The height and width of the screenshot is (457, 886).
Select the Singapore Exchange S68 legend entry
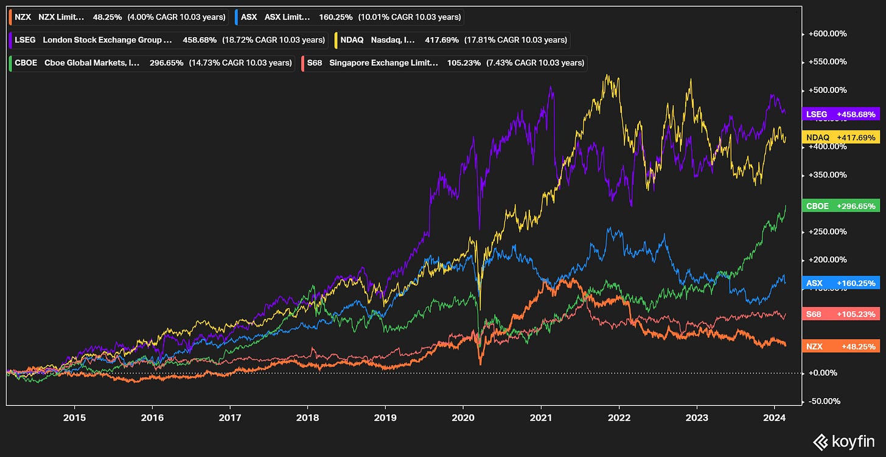[444, 63]
